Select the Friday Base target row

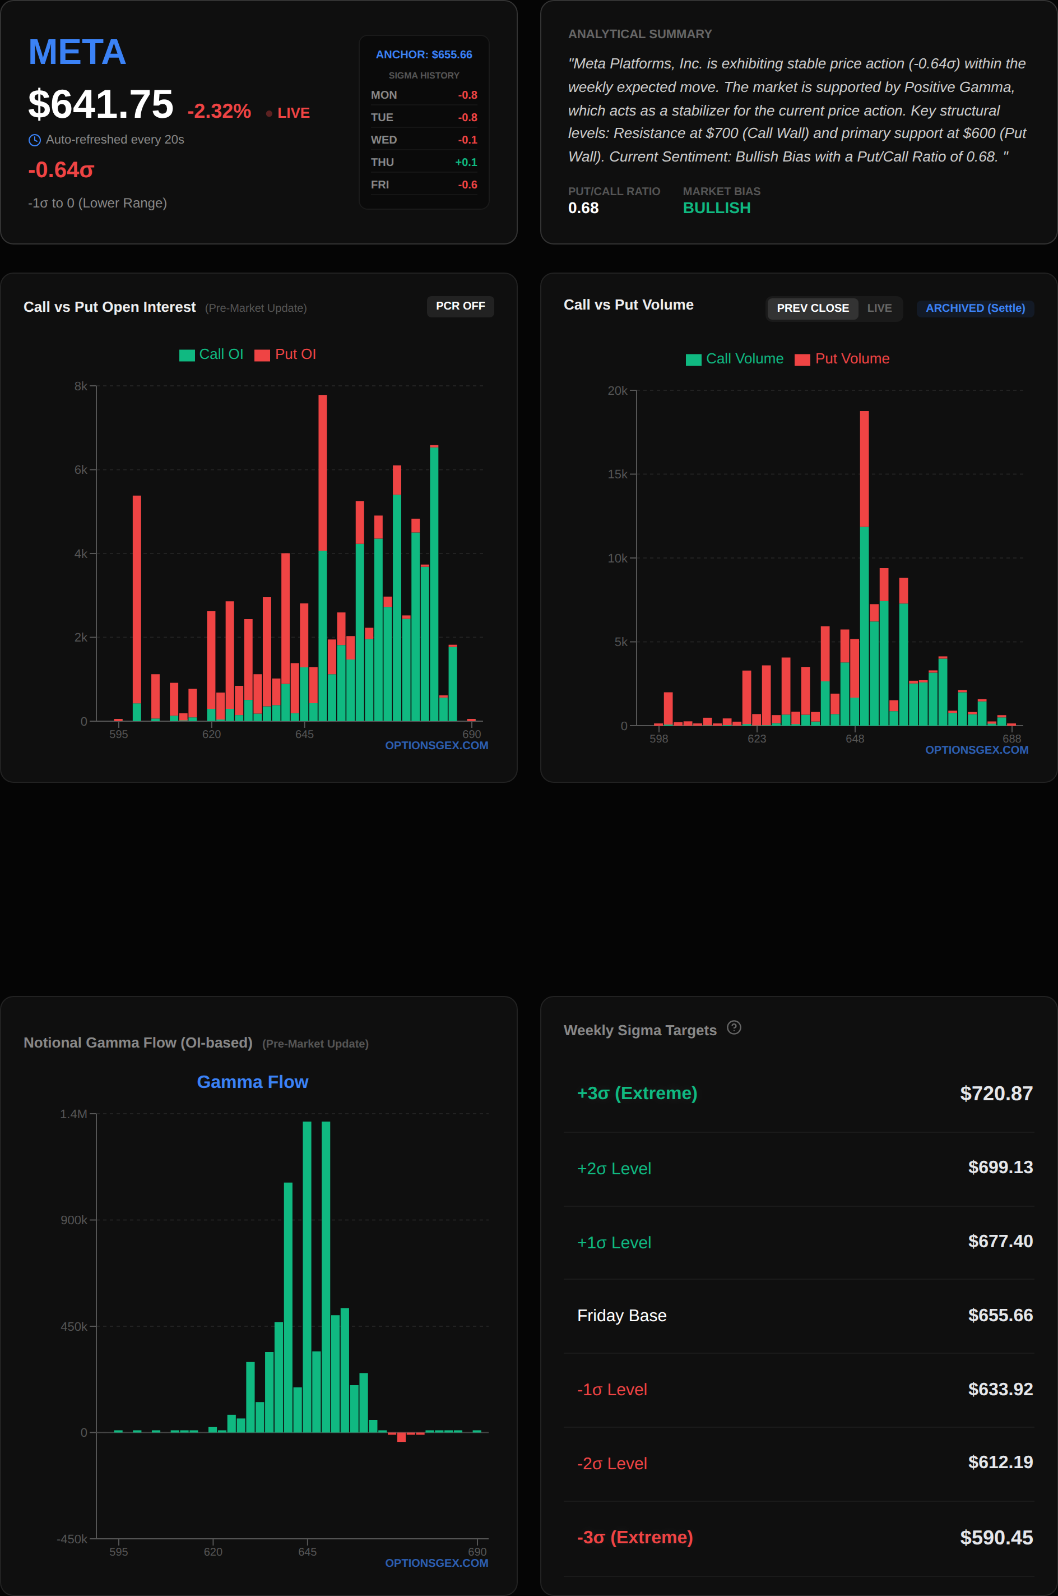pyautogui.click(x=799, y=1315)
